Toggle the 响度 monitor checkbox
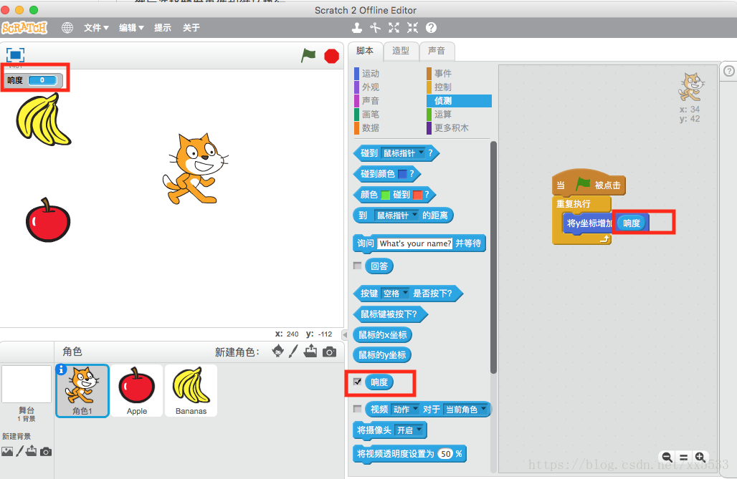The width and height of the screenshot is (737, 479). point(357,382)
